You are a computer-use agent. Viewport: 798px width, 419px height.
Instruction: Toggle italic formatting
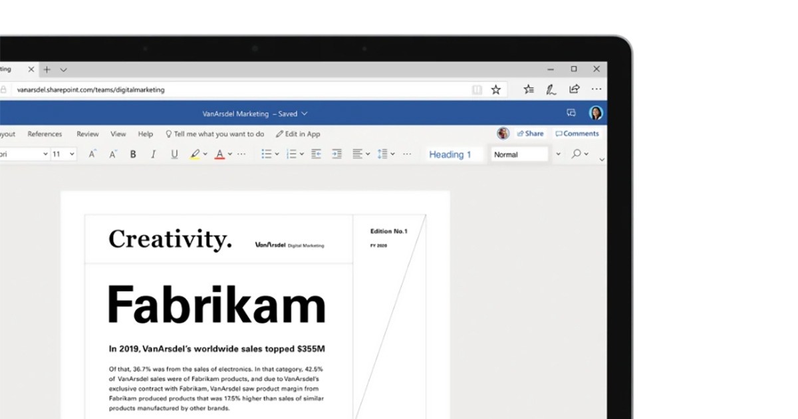(154, 154)
